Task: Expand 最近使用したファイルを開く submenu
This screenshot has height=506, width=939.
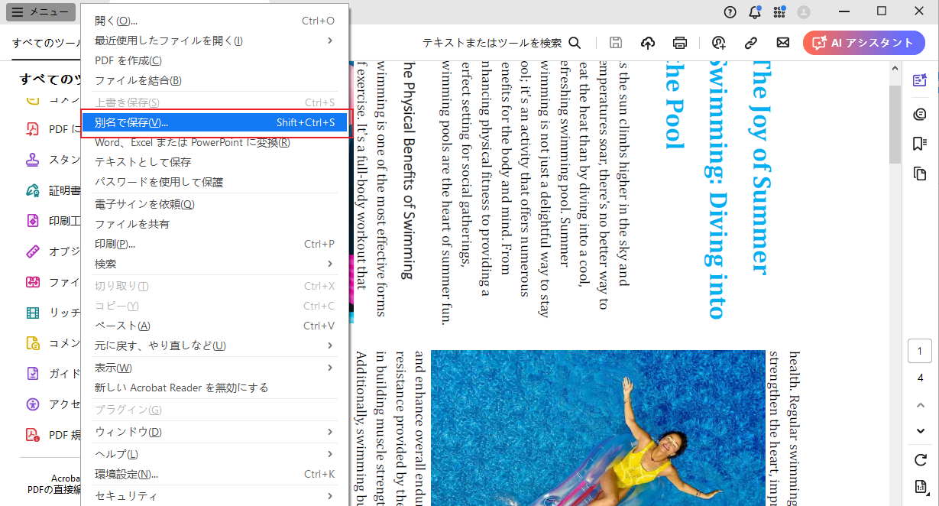Action: 215,41
